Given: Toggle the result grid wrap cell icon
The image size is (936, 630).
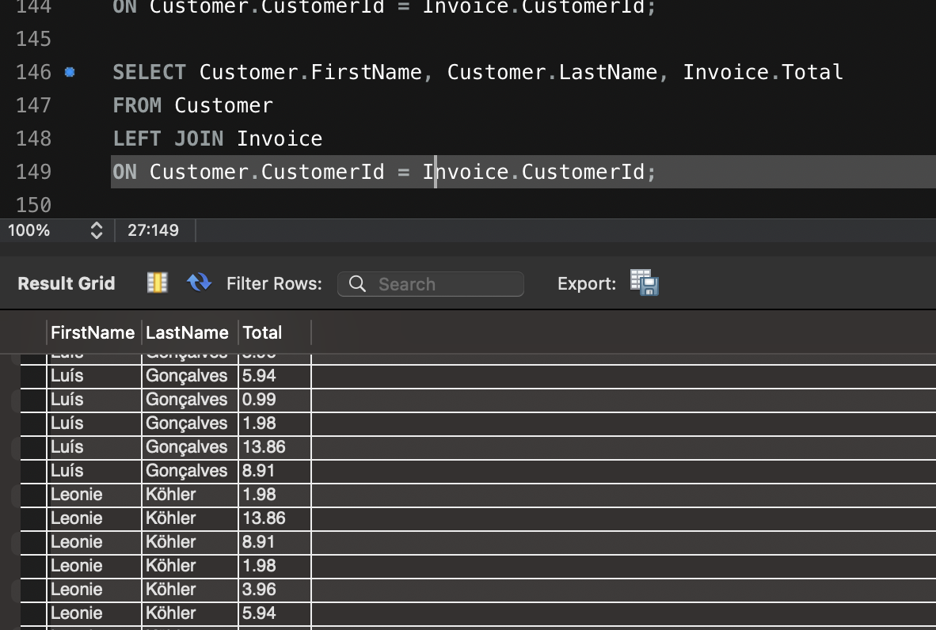Looking at the screenshot, I should click(157, 283).
